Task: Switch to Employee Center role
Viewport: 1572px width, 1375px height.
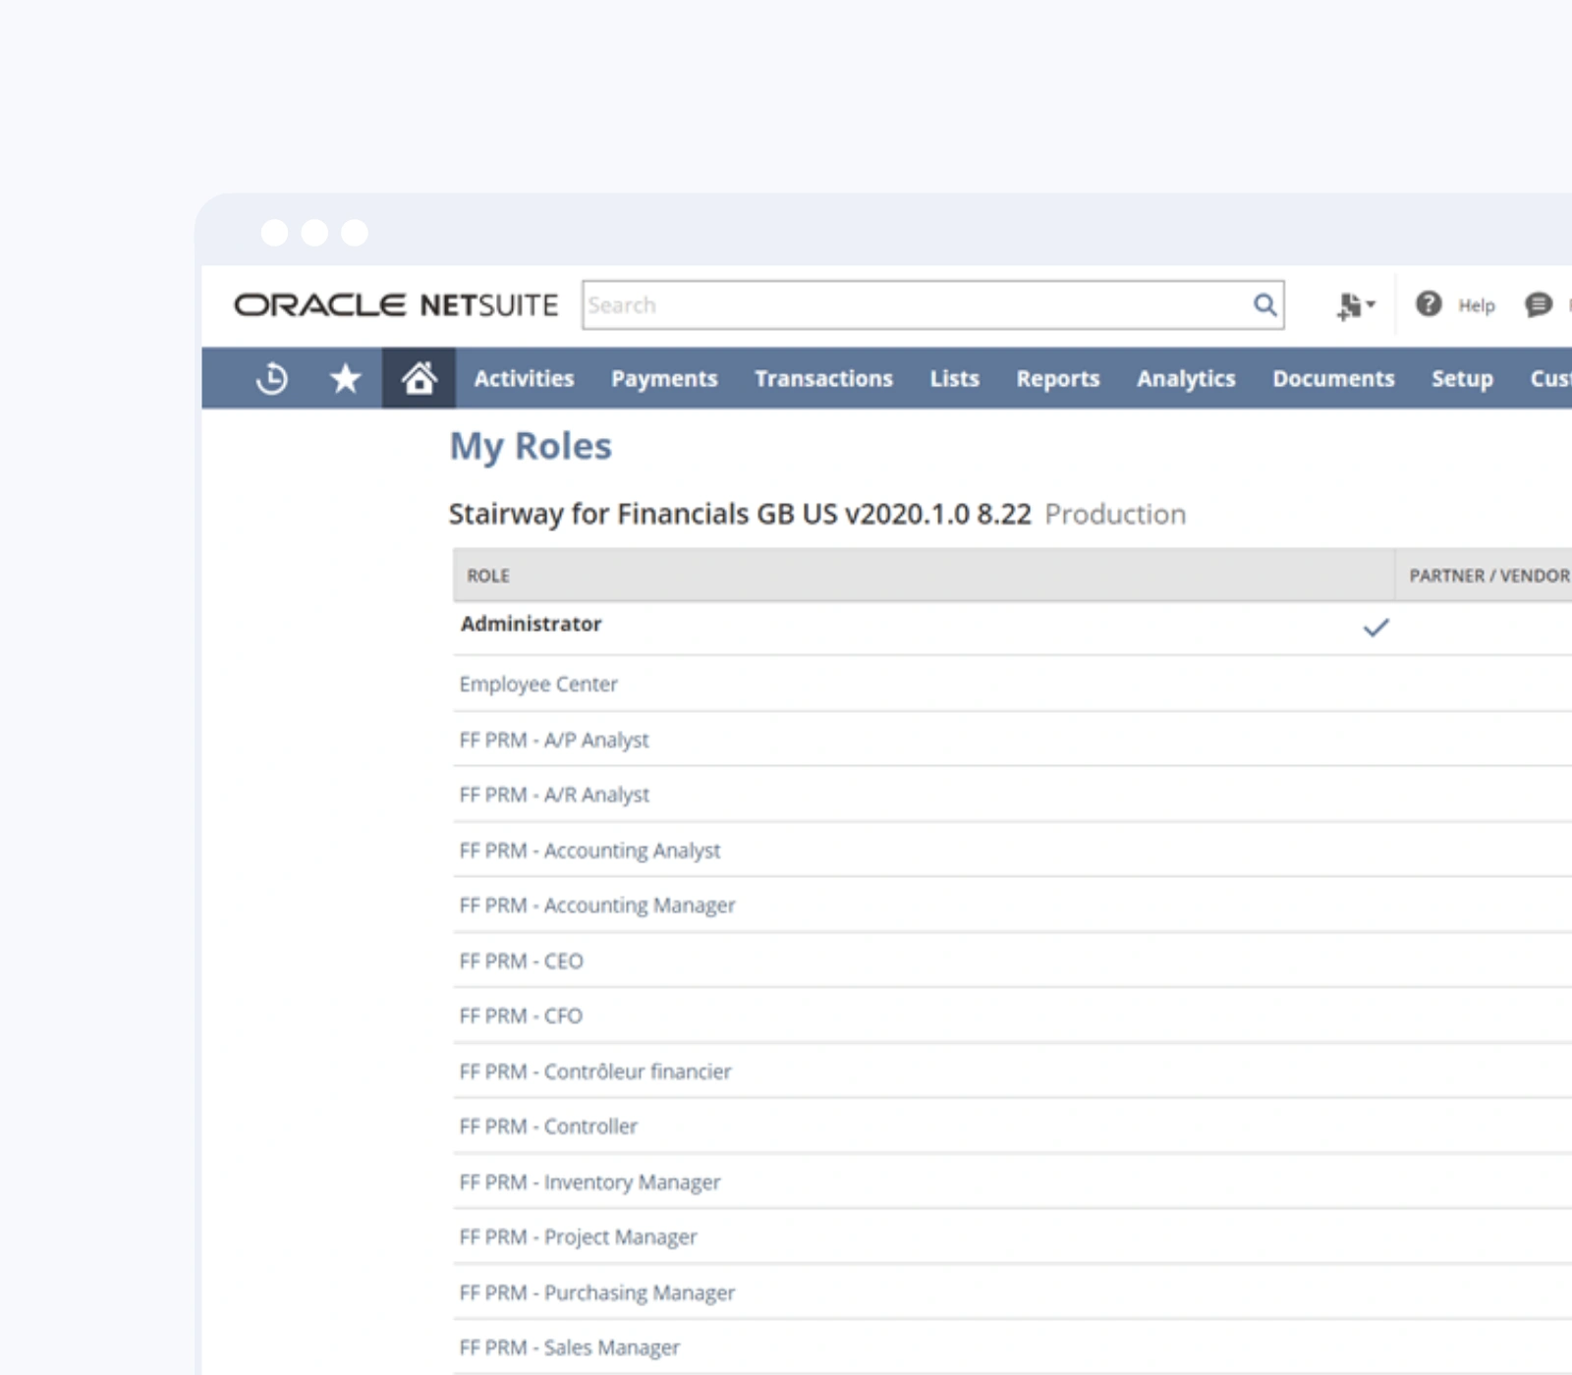Action: pyautogui.click(x=538, y=684)
